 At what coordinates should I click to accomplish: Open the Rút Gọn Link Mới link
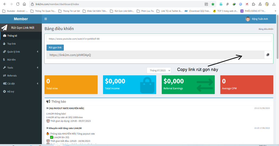click(x=21, y=28)
